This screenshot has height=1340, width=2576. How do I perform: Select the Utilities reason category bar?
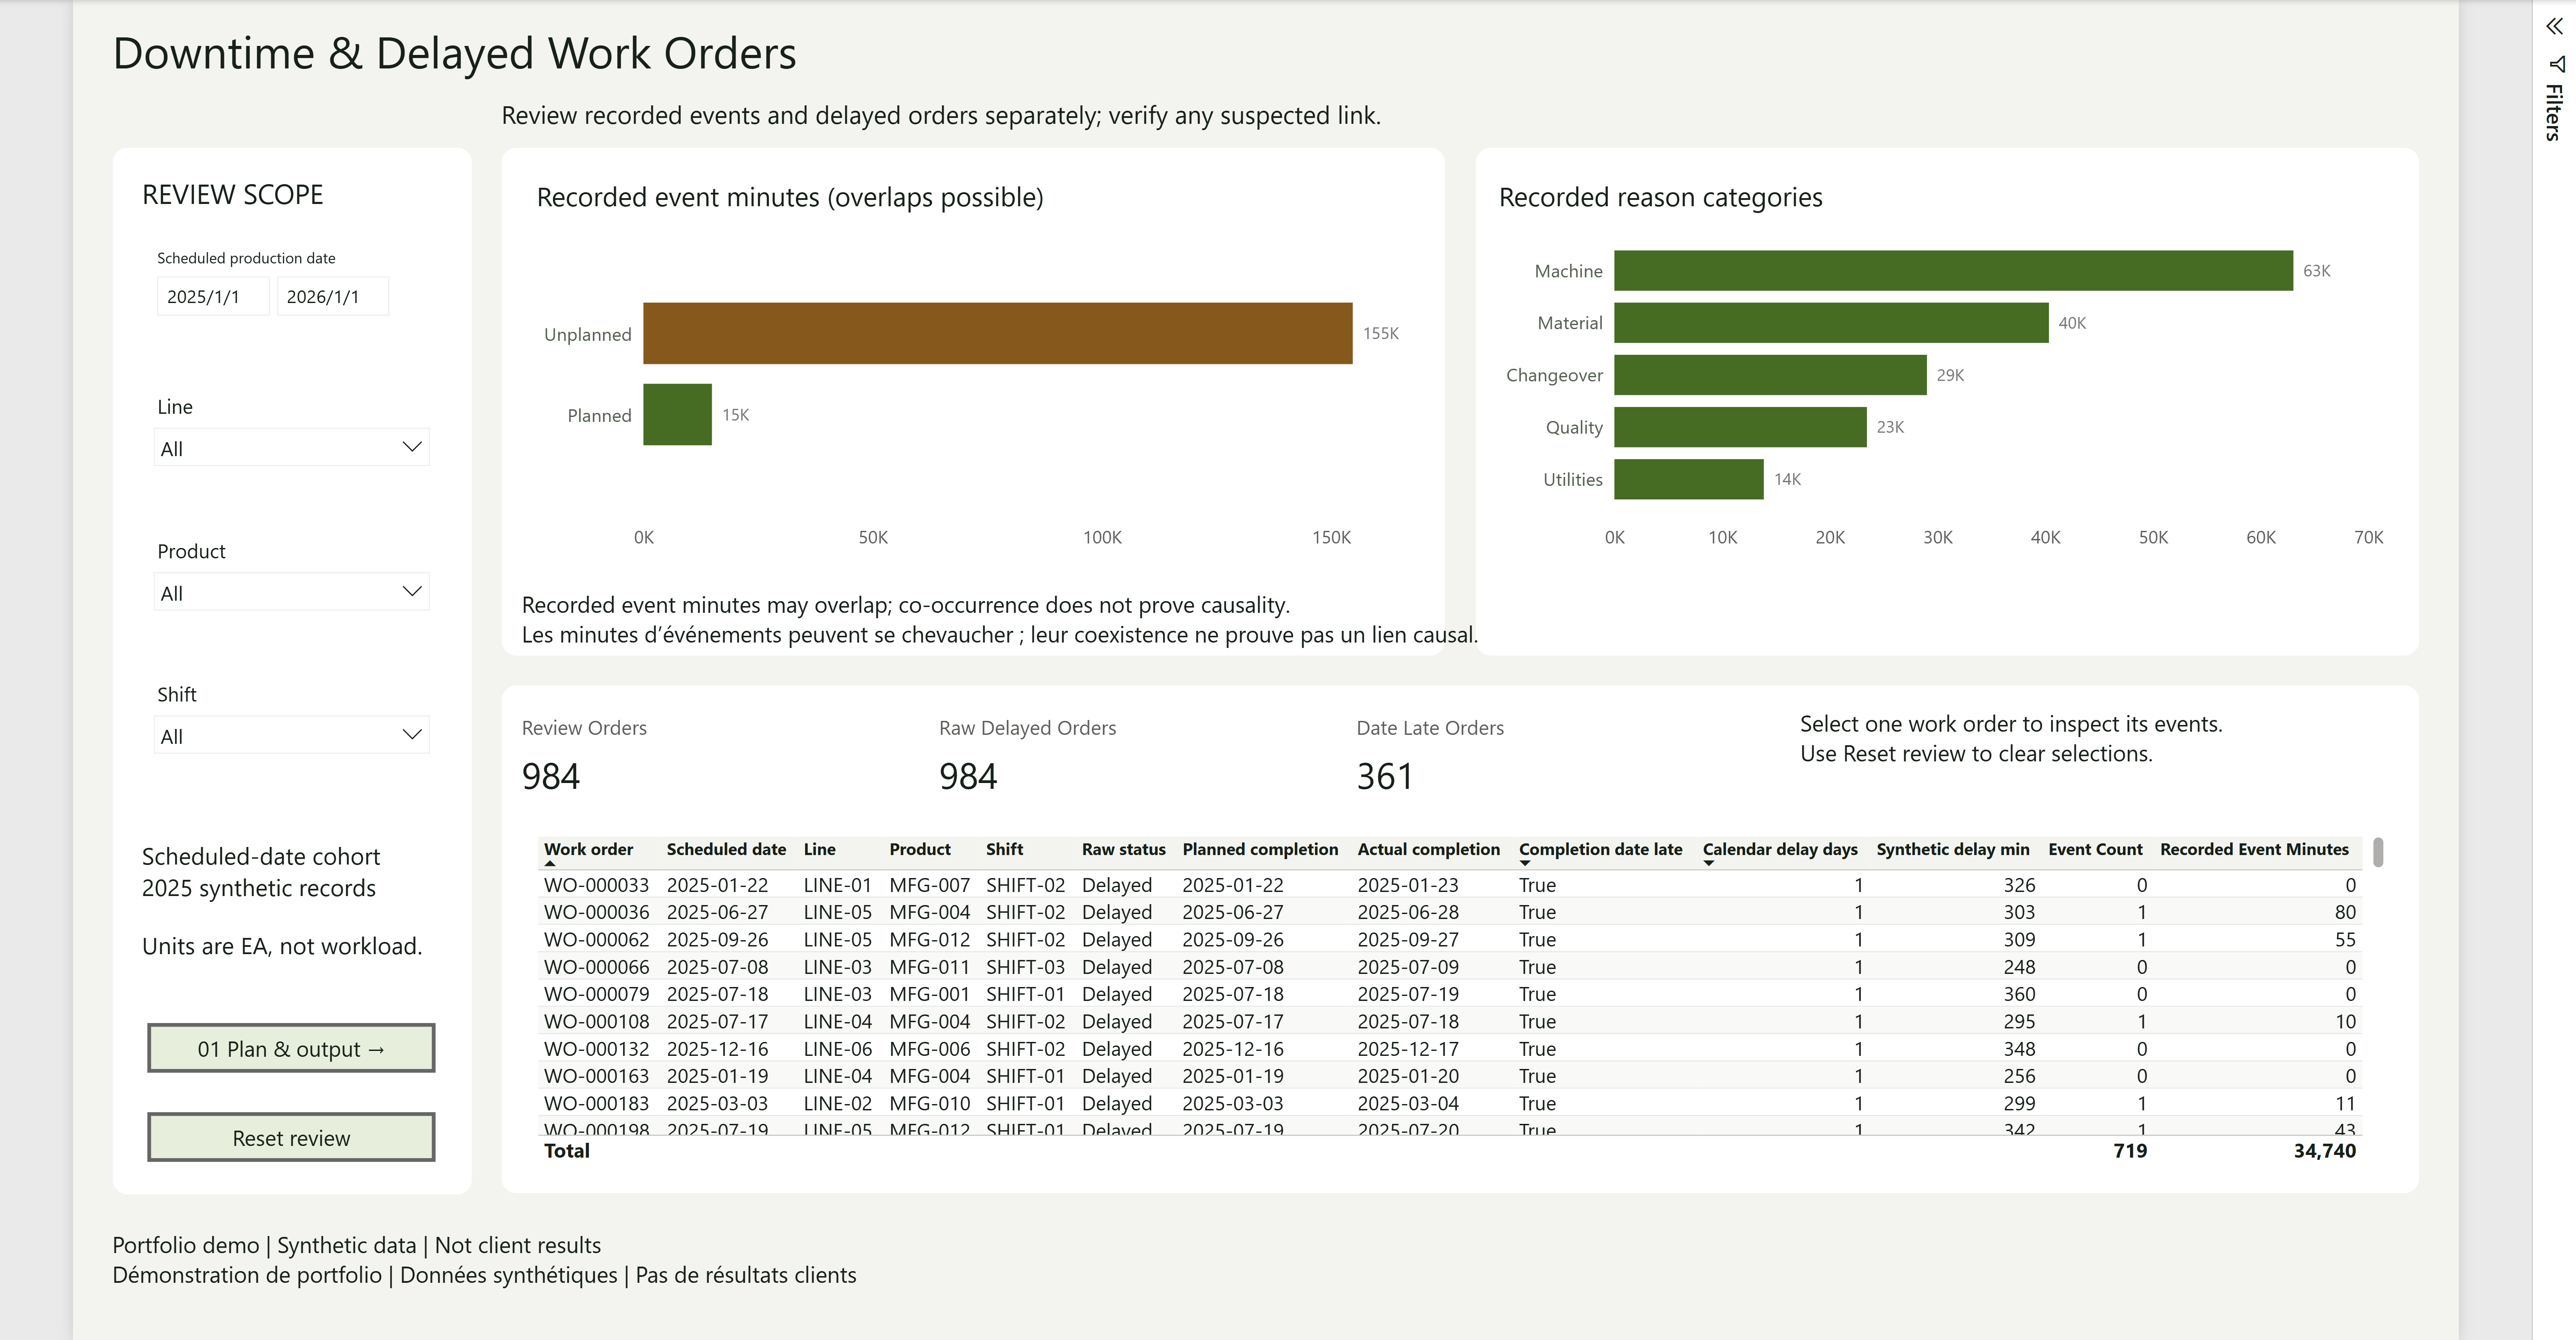coord(1689,479)
